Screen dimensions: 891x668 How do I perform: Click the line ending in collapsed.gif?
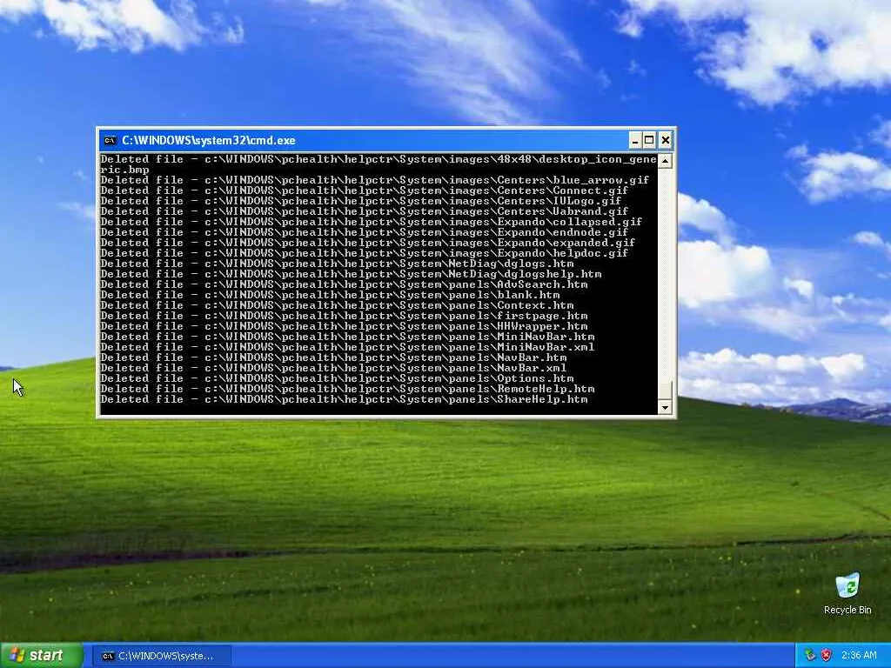click(x=371, y=222)
